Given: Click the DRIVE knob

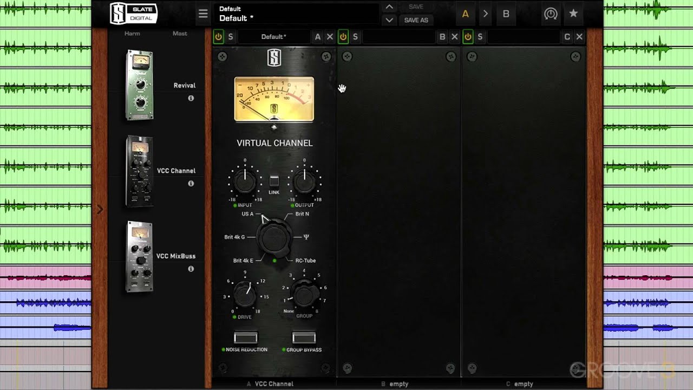Looking at the screenshot, I should tap(245, 294).
